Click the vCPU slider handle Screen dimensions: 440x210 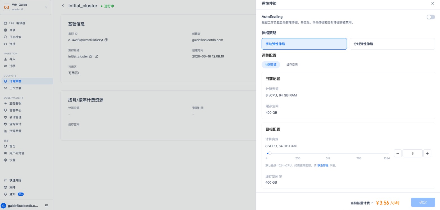tap(270, 153)
